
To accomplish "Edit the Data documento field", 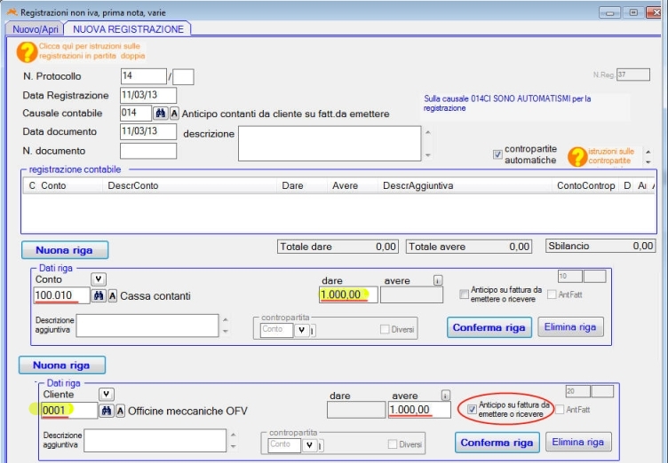I will tap(148, 131).
